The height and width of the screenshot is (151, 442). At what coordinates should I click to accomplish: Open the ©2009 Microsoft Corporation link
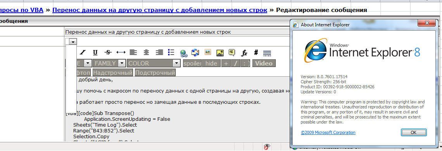click(328, 132)
